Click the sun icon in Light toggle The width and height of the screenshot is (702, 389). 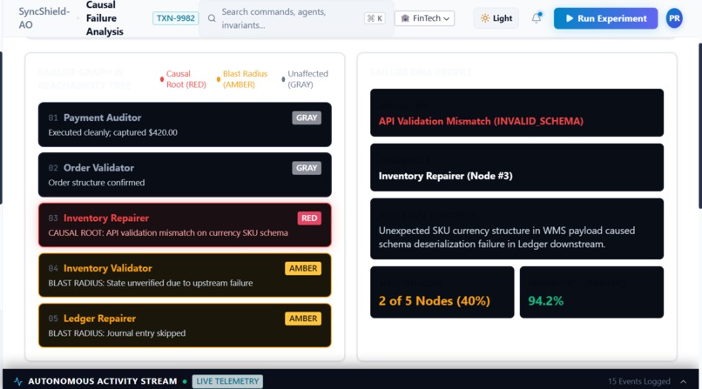485,18
